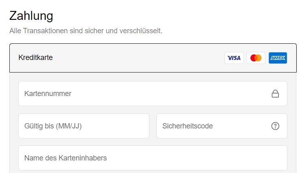The image size is (300, 173).
Task: Click the Mastercard logo
Action: [x=256, y=58]
